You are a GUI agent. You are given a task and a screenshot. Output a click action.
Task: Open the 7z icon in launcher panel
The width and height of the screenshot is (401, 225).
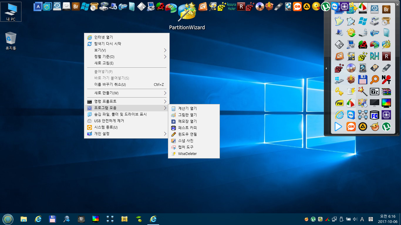(x=375, y=91)
